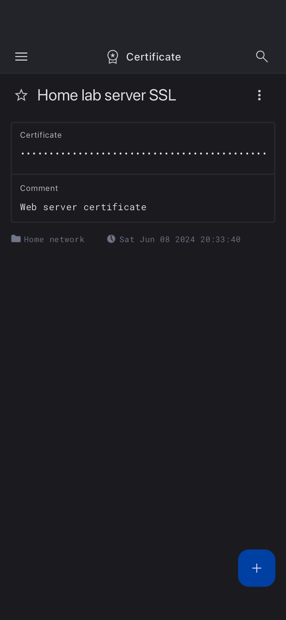This screenshot has width=286, height=620.
Task: Click the clock icon next to the timestamp
Action: point(111,239)
